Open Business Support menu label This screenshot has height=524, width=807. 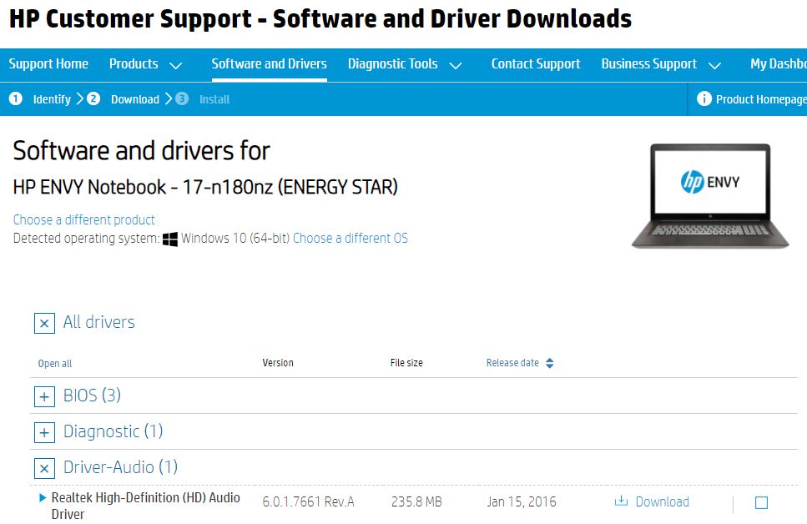pyautogui.click(x=649, y=63)
